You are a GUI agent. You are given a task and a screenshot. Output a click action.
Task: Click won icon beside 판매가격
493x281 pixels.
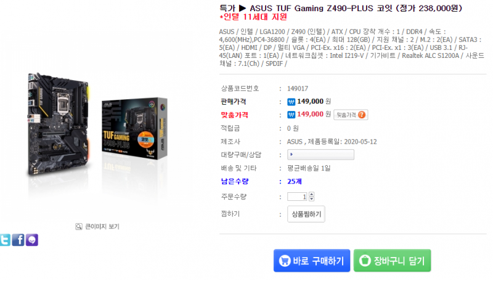[x=291, y=102]
